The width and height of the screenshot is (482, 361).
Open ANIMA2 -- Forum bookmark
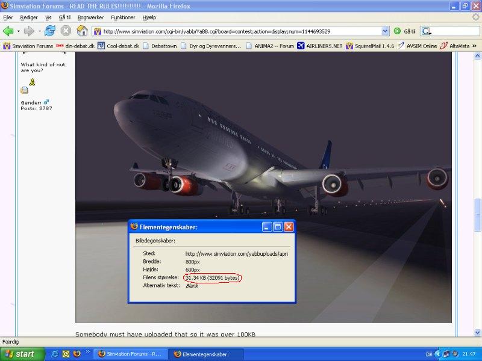(x=270, y=46)
